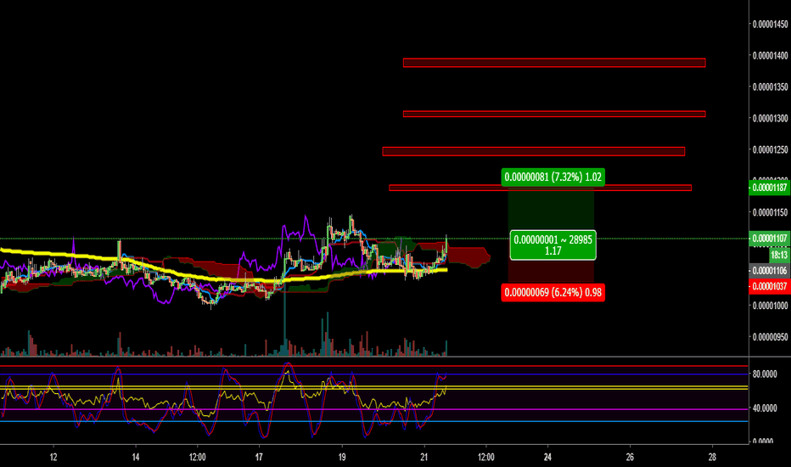Click the gray 0.00001106 price tag
This screenshot has width=791, height=467.
(770, 271)
